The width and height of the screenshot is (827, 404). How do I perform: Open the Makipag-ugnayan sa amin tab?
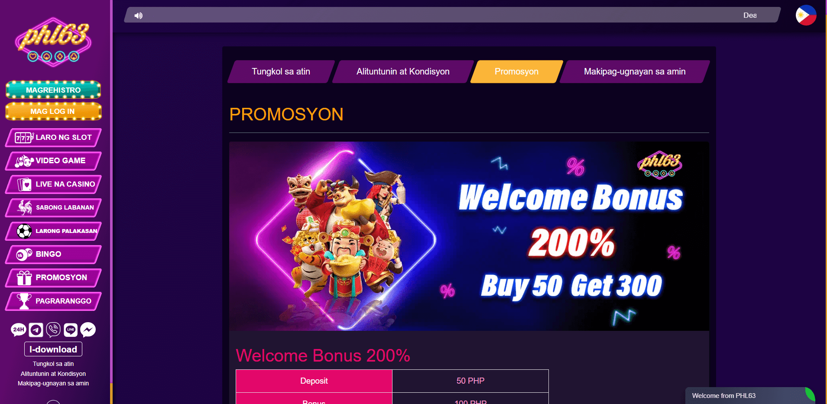pos(635,71)
